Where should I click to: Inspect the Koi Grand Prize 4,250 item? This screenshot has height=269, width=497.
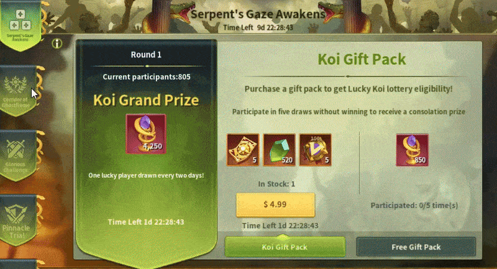click(x=146, y=134)
